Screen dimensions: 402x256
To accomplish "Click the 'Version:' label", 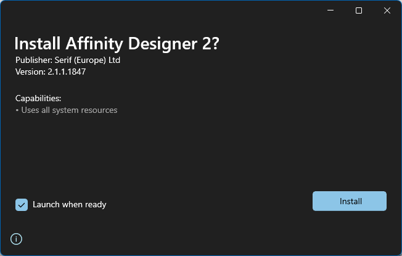I will click(30, 72).
